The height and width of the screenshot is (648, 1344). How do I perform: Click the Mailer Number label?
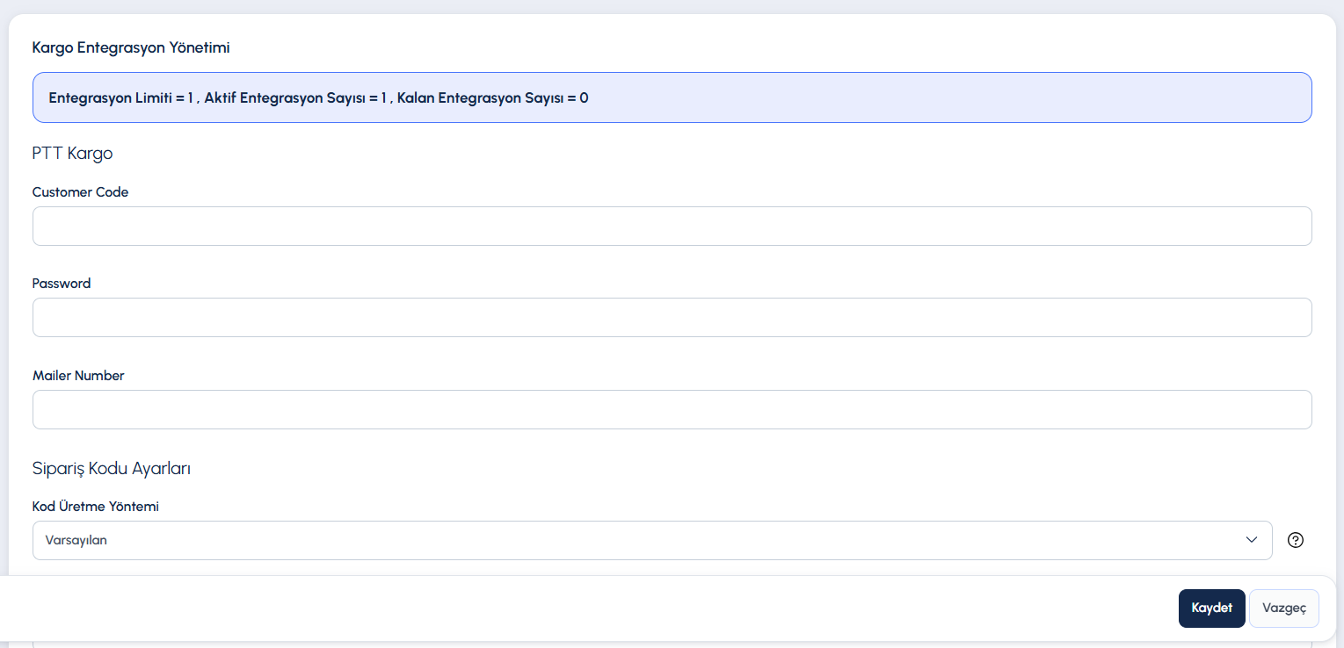(x=78, y=375)
